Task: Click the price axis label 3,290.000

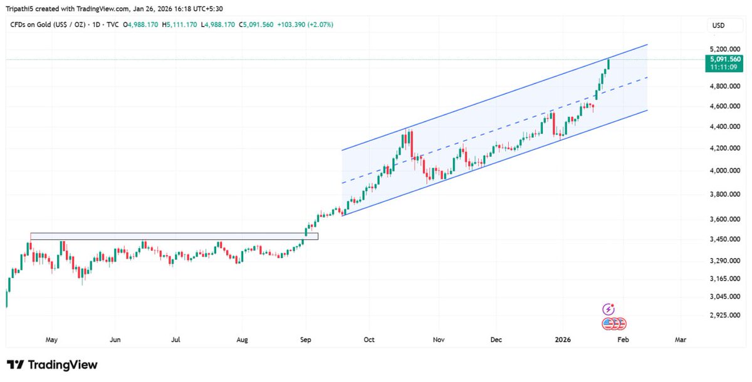Action: tap(726, 261)
